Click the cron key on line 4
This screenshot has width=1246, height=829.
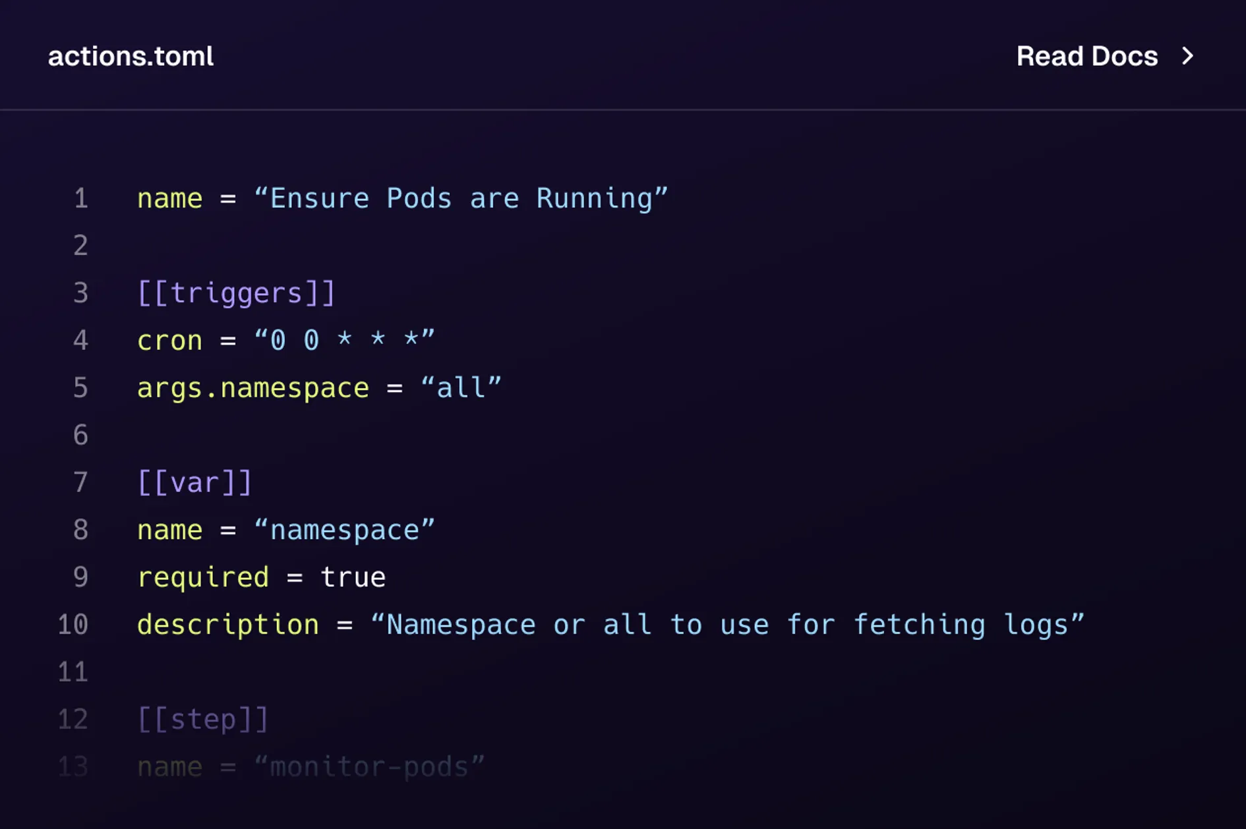pos(169,341)
